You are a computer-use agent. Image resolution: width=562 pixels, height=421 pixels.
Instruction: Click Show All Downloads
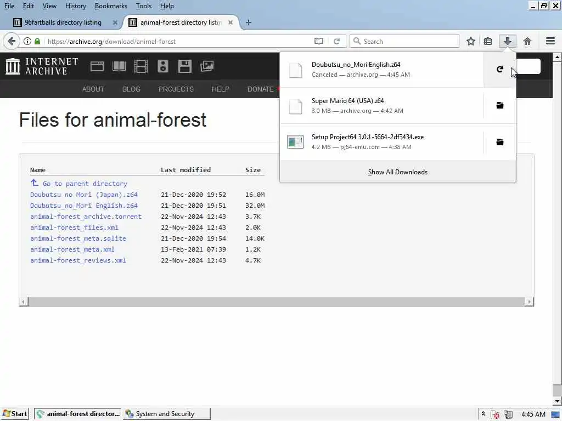[398, 172]
